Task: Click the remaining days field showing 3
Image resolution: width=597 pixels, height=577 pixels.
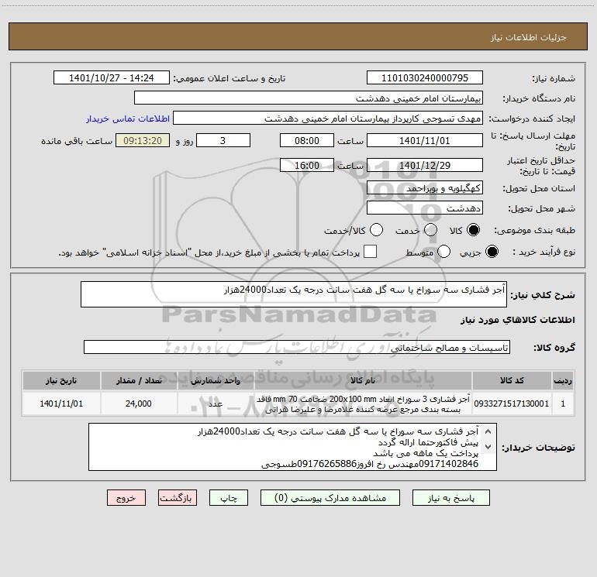Action: [x=223, y=140]
